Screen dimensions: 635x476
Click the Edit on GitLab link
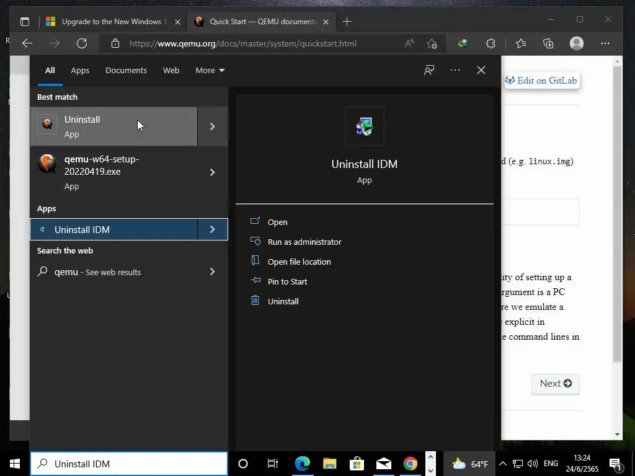tap(541, 80)
